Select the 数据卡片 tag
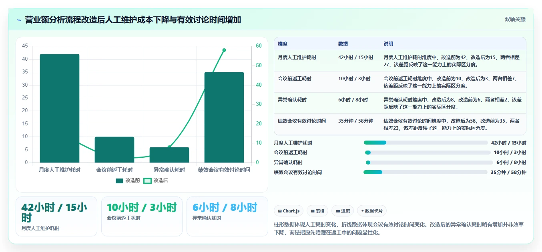Screen dimensions: 542x252 click(371, 211)
